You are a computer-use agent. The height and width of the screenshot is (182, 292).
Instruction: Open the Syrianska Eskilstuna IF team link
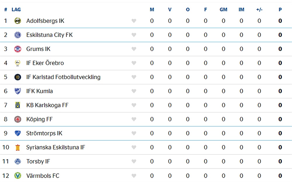click(55, 147)
